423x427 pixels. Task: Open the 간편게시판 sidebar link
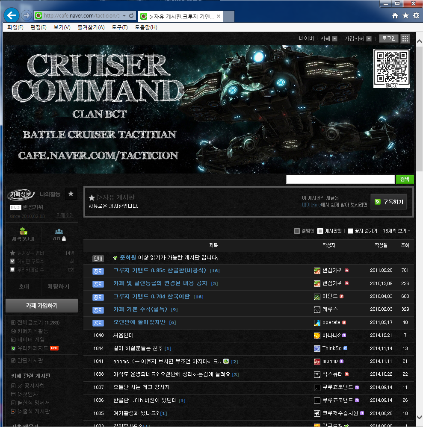(30, 361)
